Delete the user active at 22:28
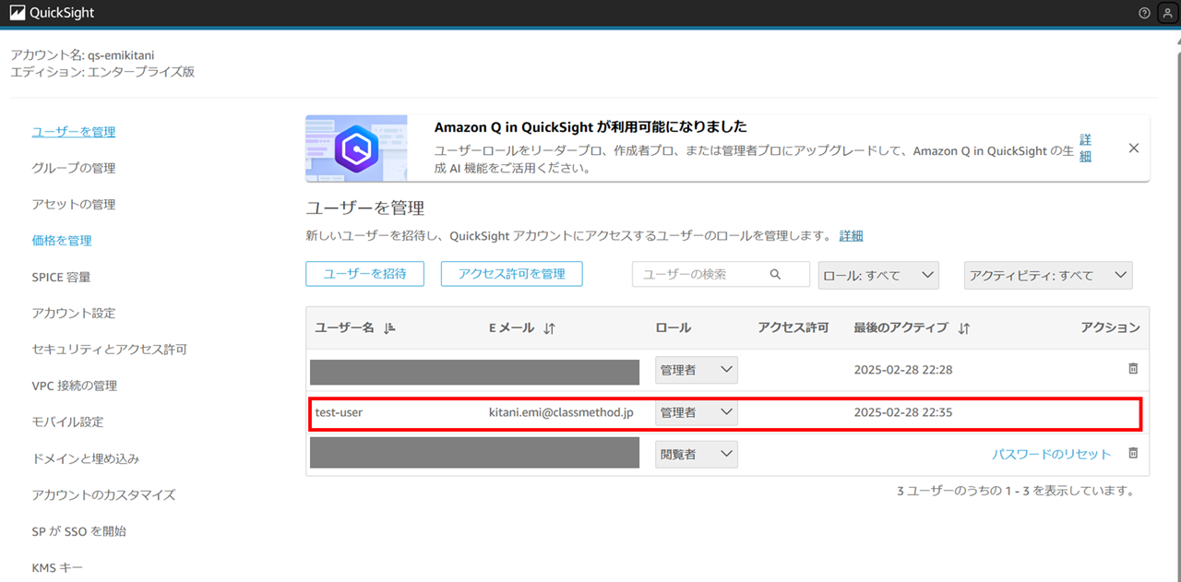This screenshot has height=582, width=1181. coord(1133,369)
